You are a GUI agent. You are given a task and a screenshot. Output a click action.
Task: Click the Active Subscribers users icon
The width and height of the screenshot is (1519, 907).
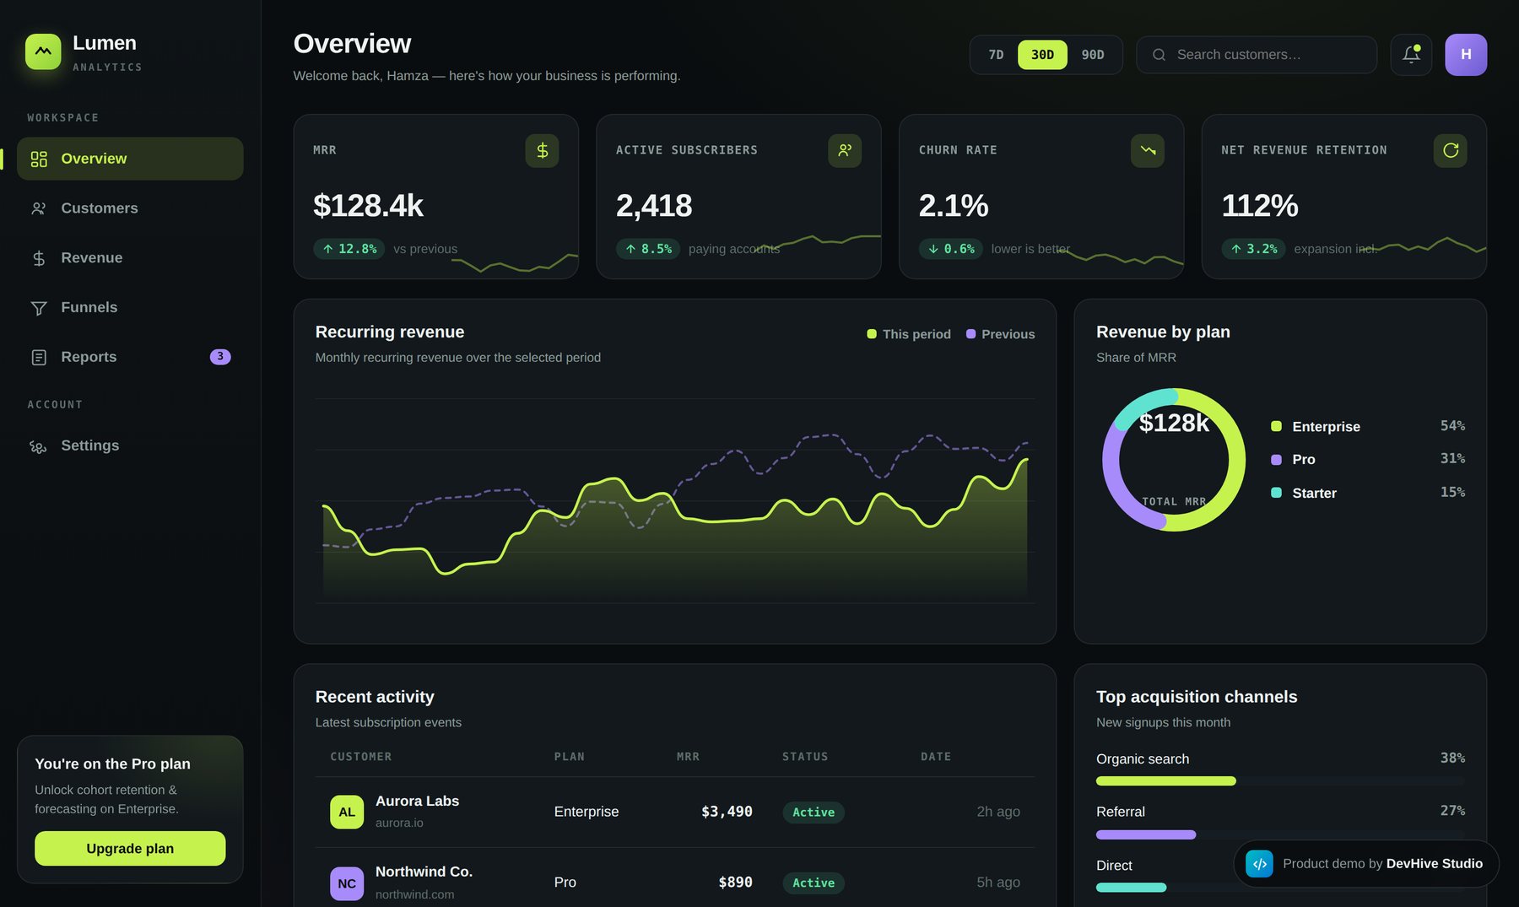click(845, 150)
